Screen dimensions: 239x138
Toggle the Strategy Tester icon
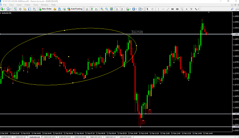(x=34, y=9)
